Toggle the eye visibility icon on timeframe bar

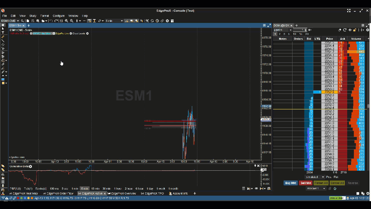click(257, 189)
